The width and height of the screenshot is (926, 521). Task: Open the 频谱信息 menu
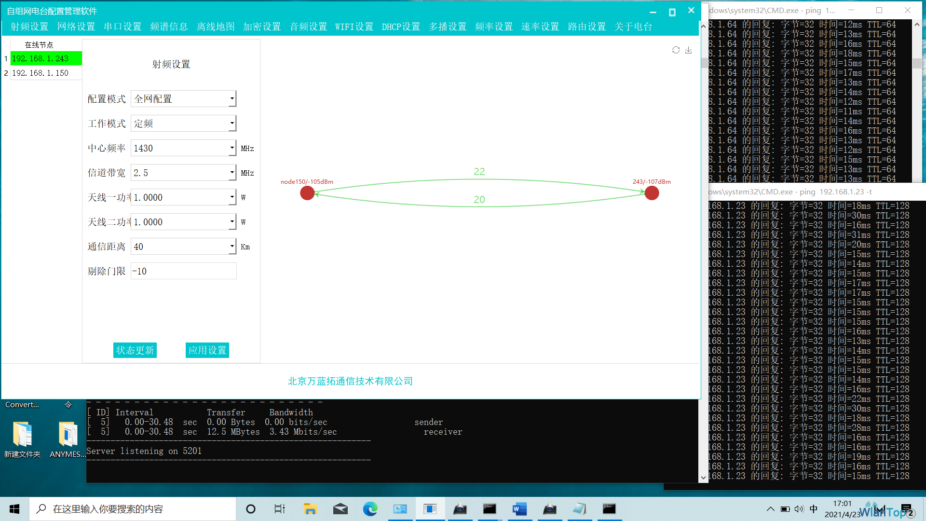tap(169, 27)
